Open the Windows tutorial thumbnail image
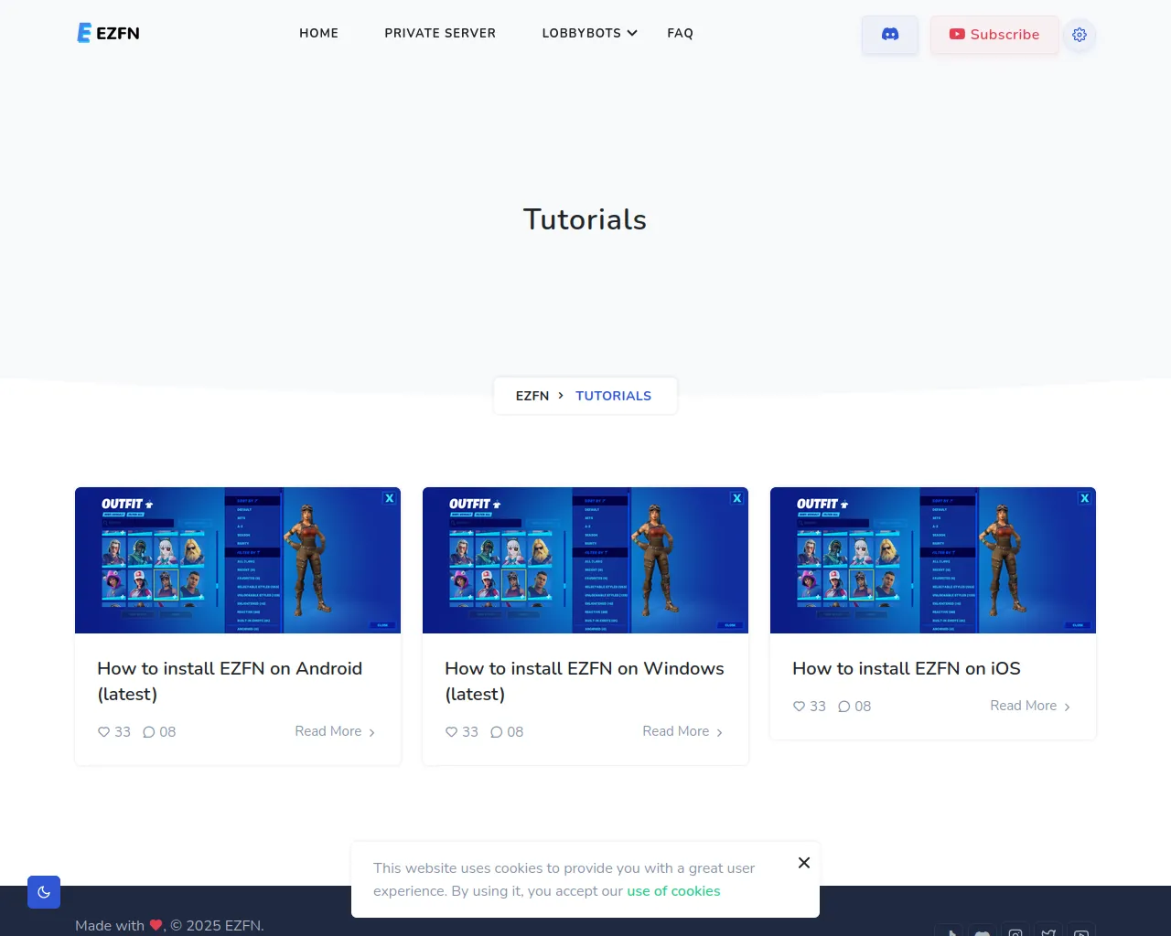Image resolution: width=1171 pixels, height=936 pixels. tap(585, 560)
